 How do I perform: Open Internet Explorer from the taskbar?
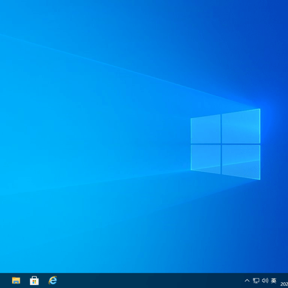point(53,280)
